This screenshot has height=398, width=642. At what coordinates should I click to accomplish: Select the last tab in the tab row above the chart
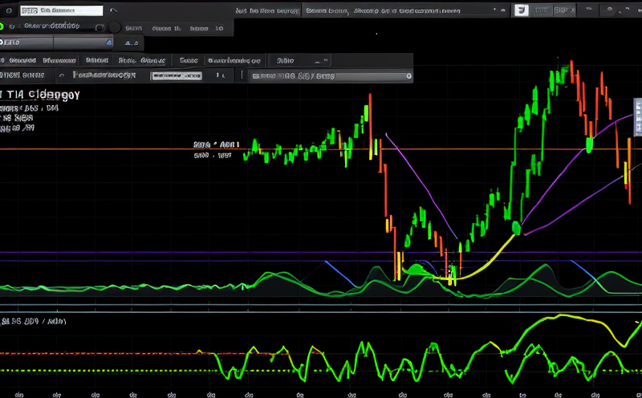(x=285, y=60)
